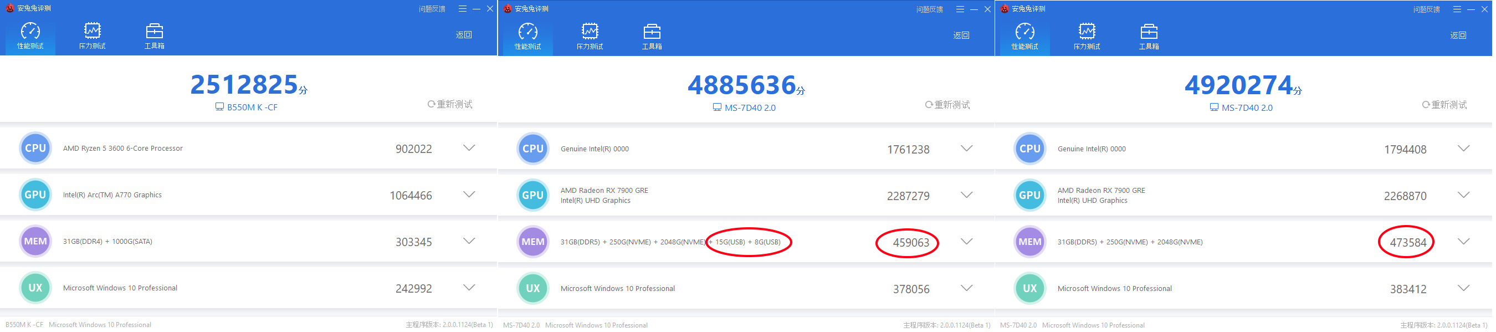Screen dimensions: 1496x332
Task: Click AMD Ryzen 5 3600 6-Core Processor text
Action: click(122, 149)
